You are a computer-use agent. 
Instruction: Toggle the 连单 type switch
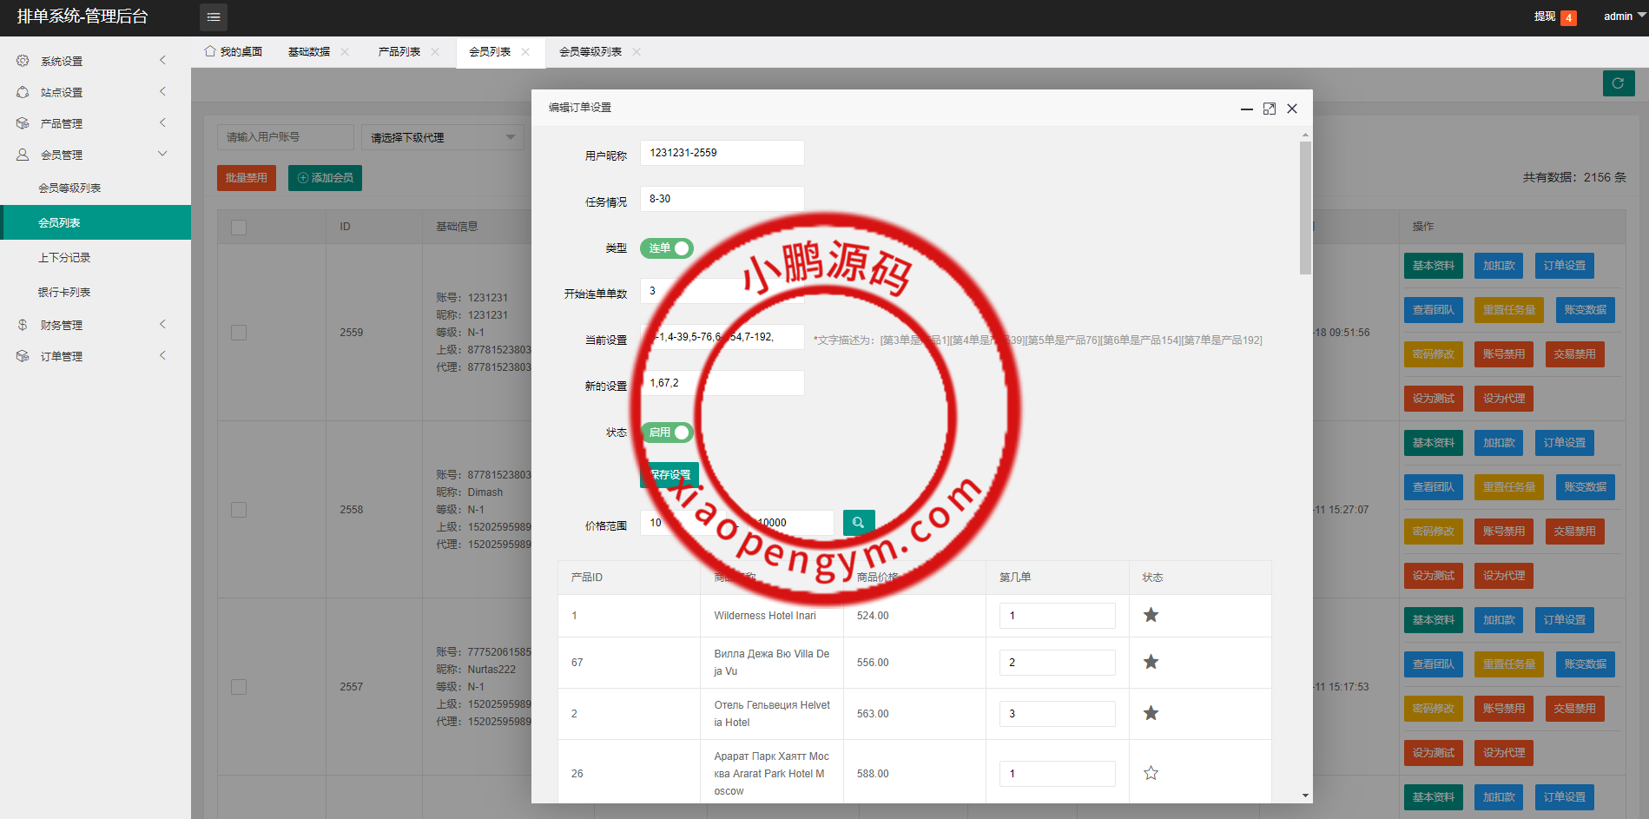[667, 248]
